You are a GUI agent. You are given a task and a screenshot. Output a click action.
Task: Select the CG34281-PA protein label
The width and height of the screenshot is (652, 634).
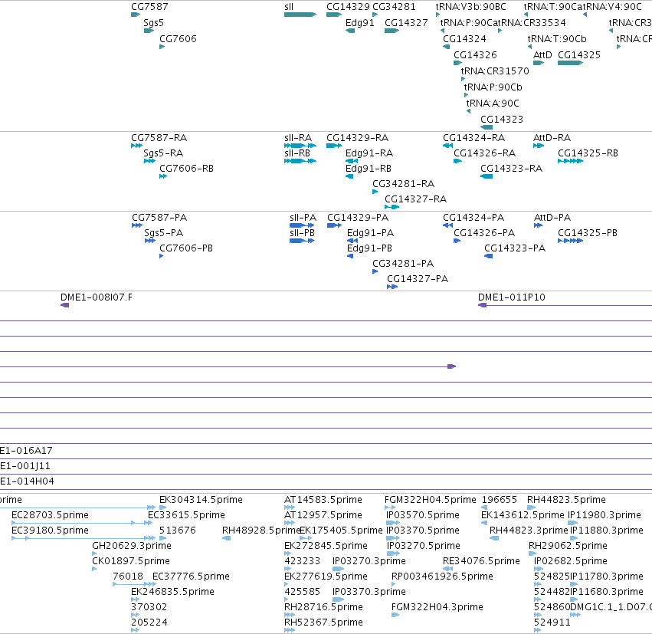[x=403, y=264]
